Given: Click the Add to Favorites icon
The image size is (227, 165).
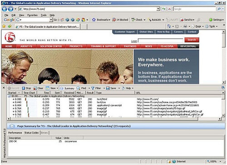Looking at the screenshot, I should click(x=10, y=26).
